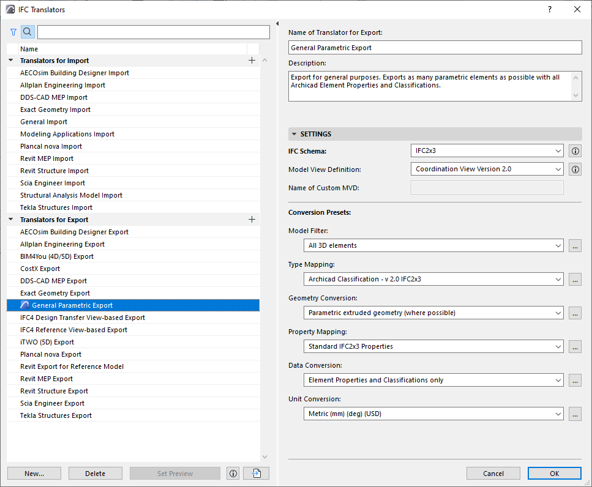Select Tekla Structures Export
The image size is (592, 487).
pos(133,415)
